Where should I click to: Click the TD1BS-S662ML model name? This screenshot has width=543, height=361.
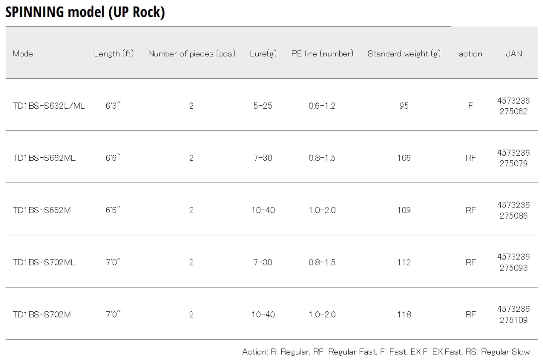coord(44,158)
